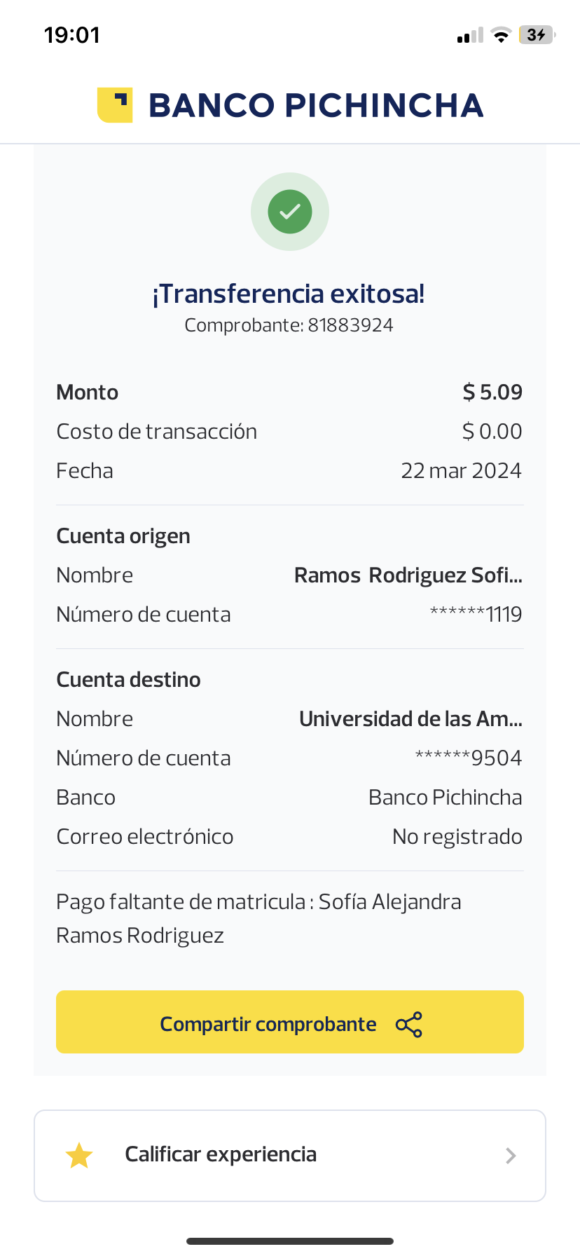This screenshot has height=1256, width=580.
Task: Click the share icon on the yellow button
Action: pos(409,1025)
